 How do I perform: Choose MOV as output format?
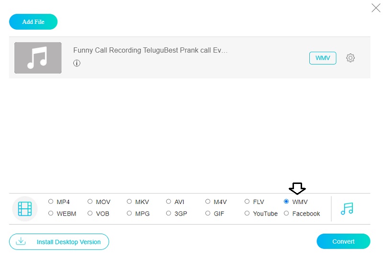[90, 202]
